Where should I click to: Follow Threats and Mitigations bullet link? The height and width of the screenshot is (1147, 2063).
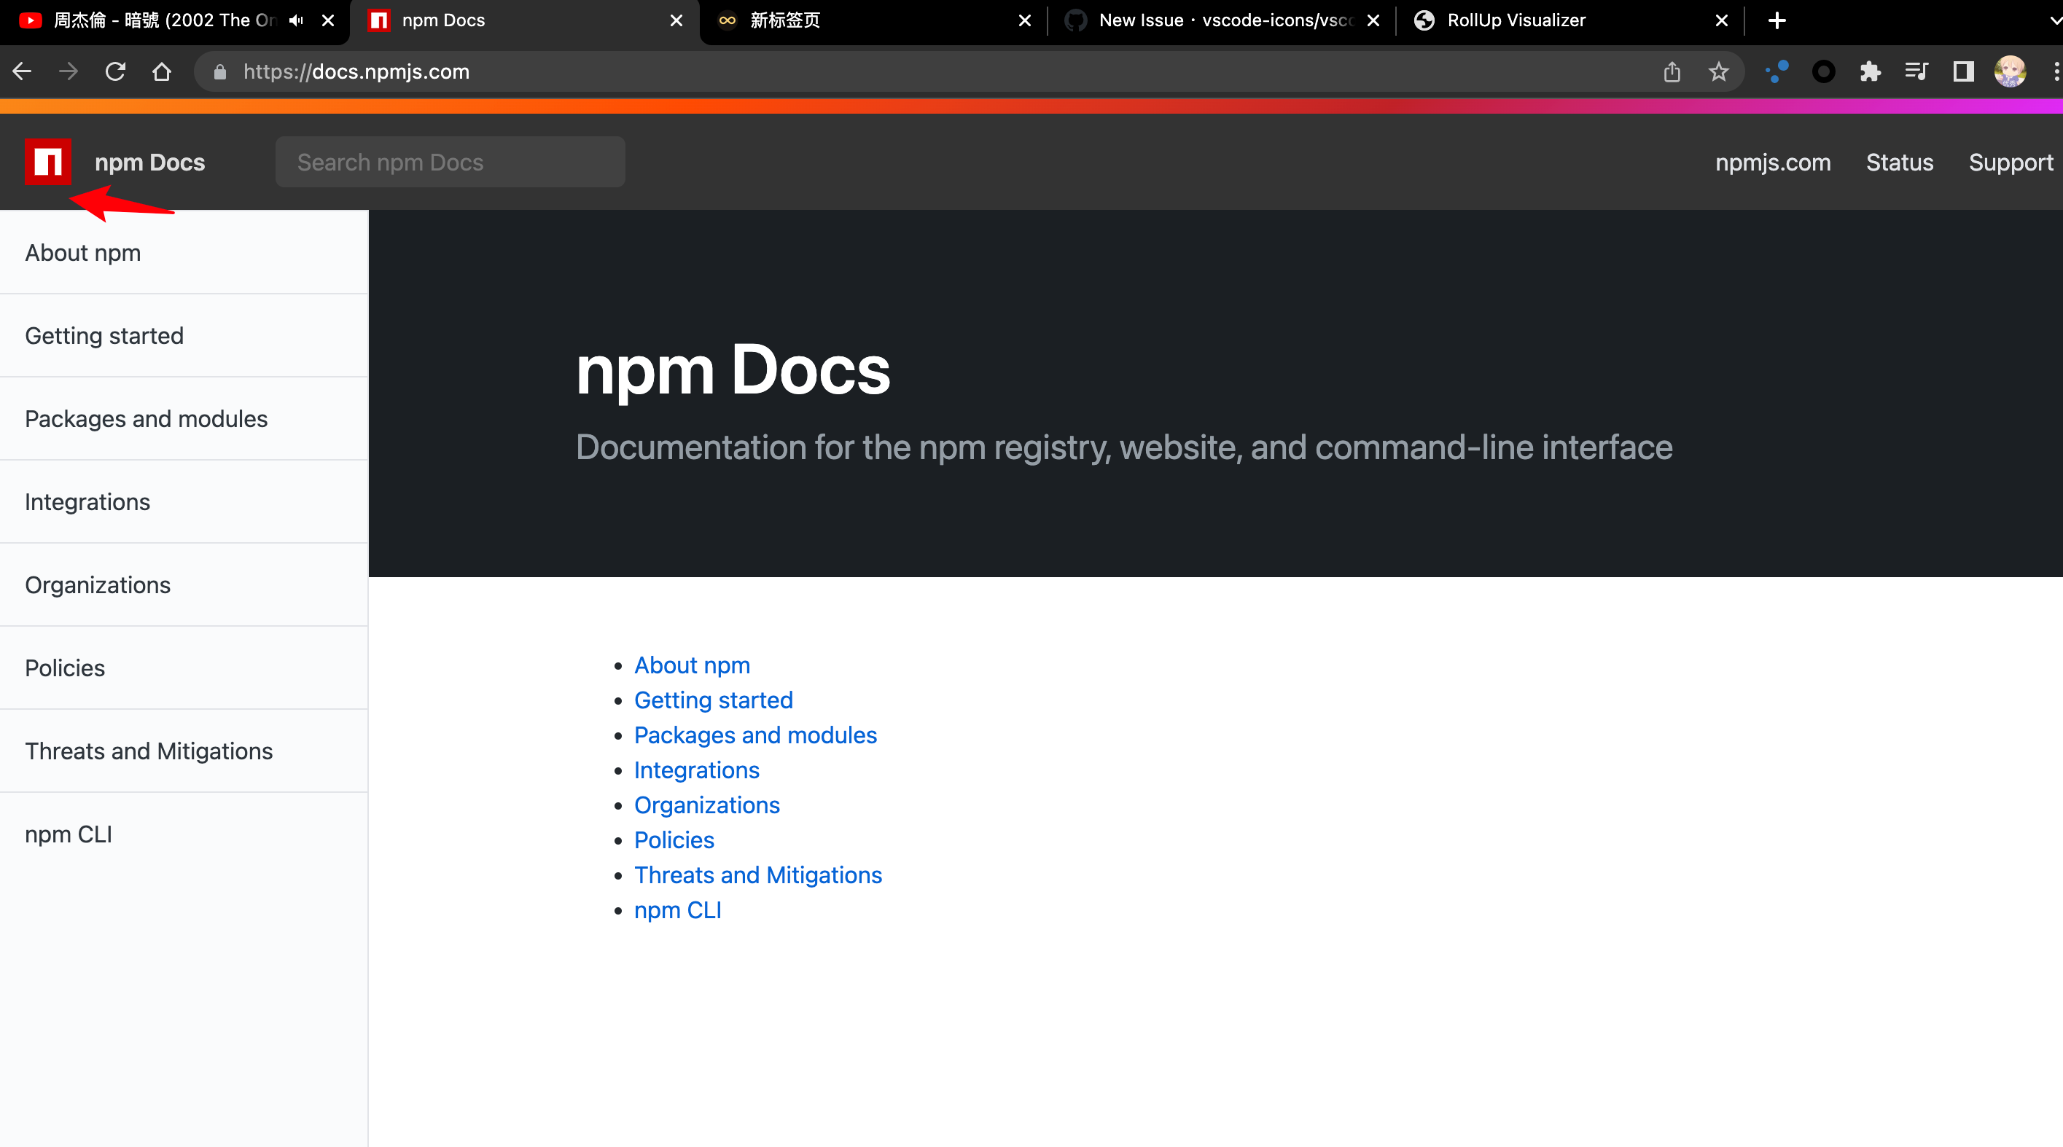[x=758, y=875]
